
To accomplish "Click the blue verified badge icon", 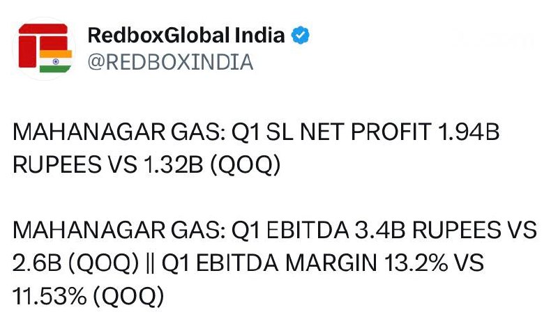I will coord(301,35).
